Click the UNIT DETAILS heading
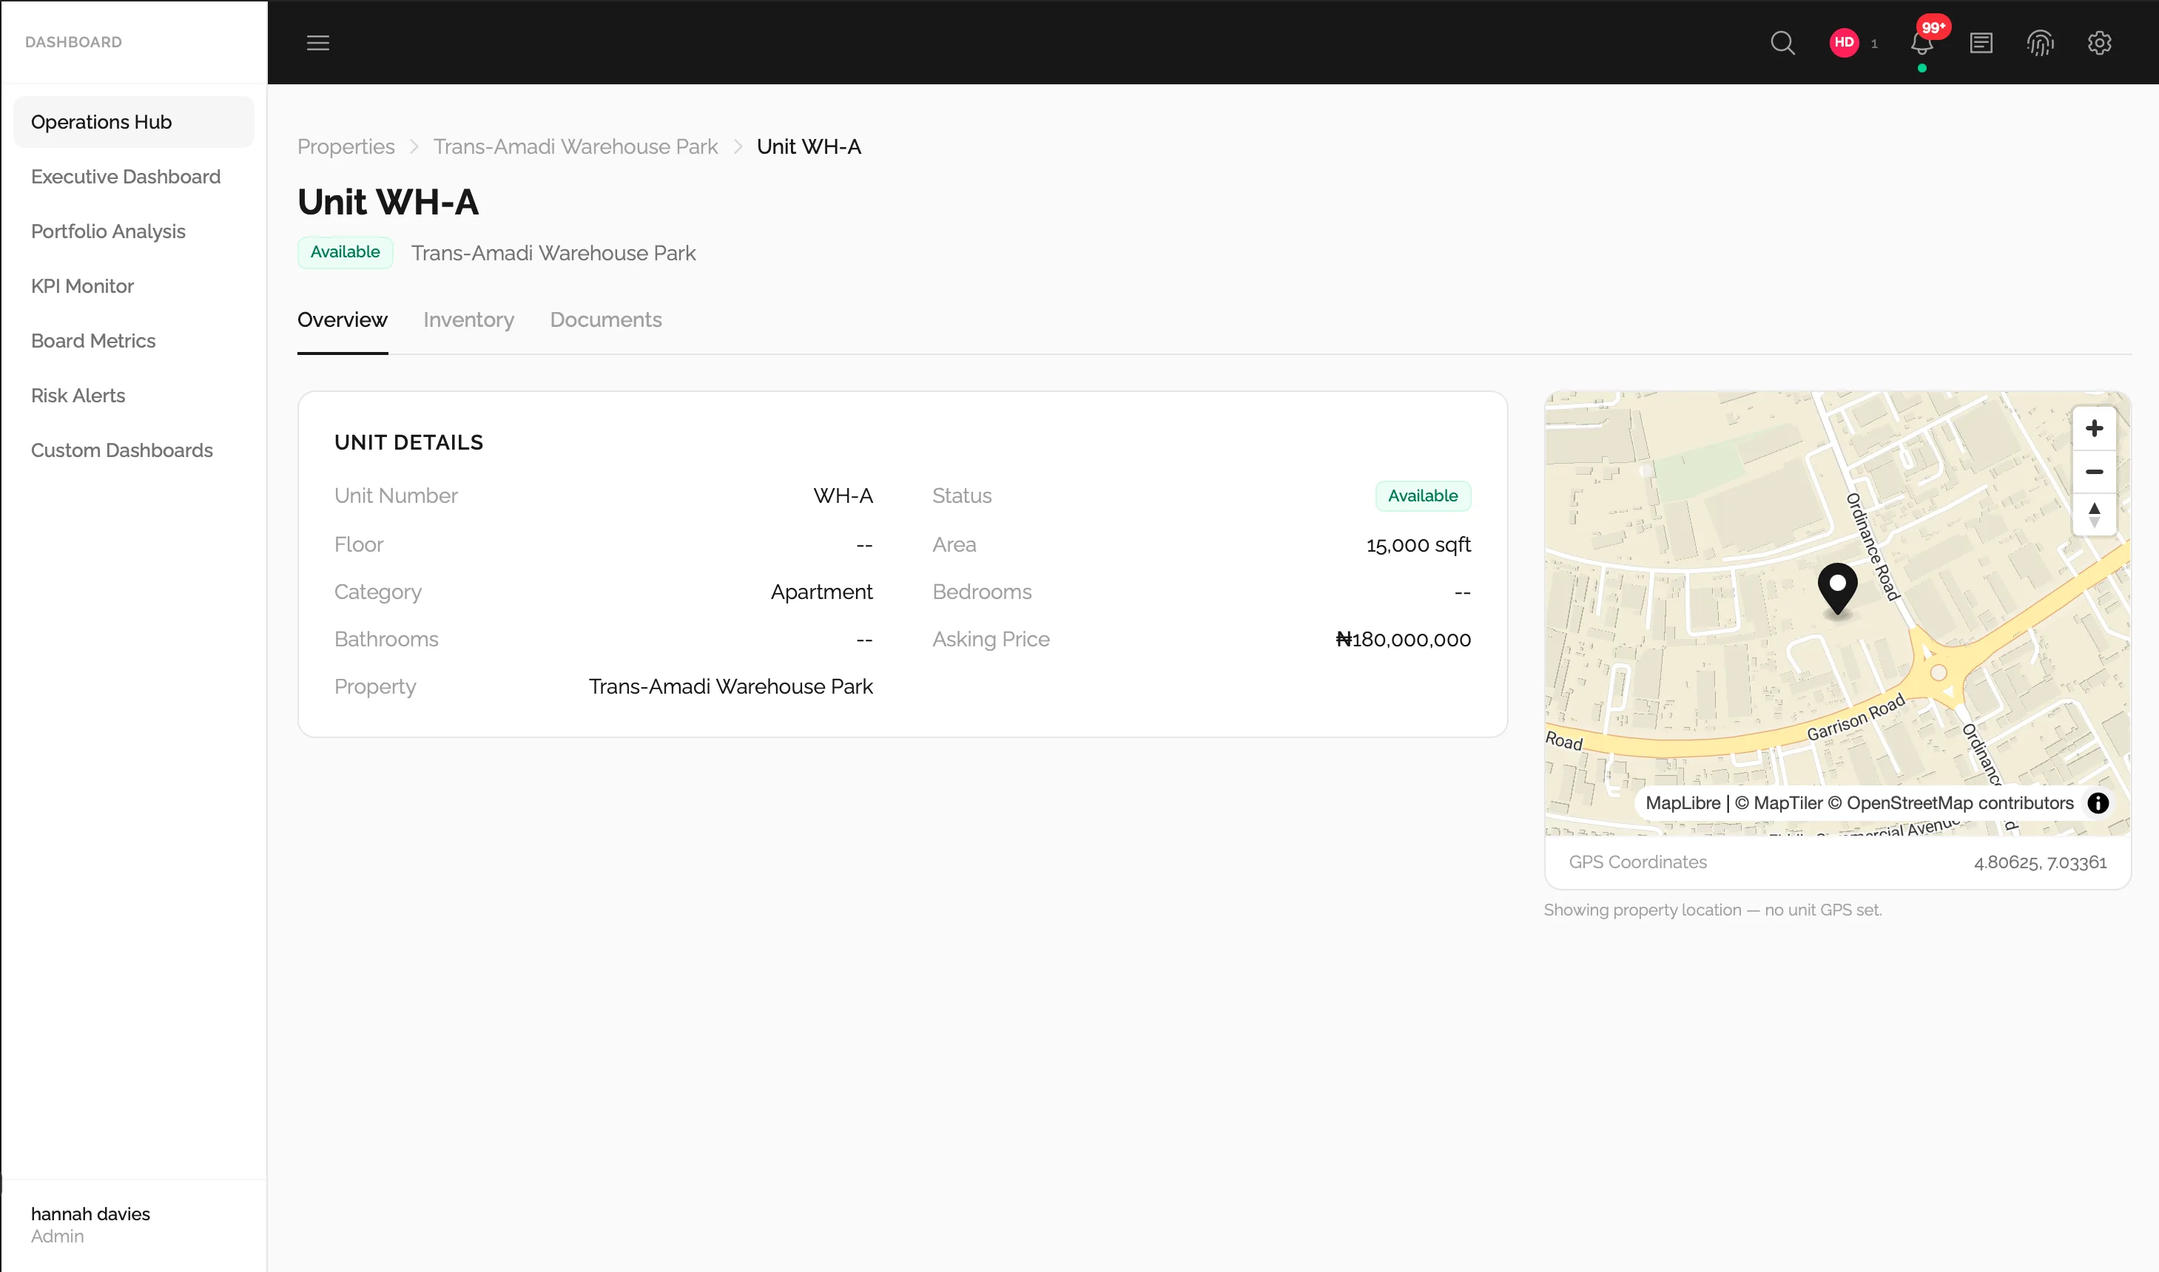This screenshot has height=1272, width=2159. coord(408,442)
